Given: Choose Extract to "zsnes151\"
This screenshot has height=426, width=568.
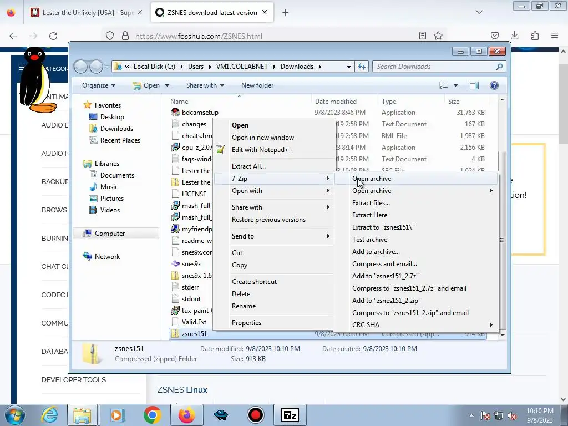Looking at the screenshot, I should [383, 227].
